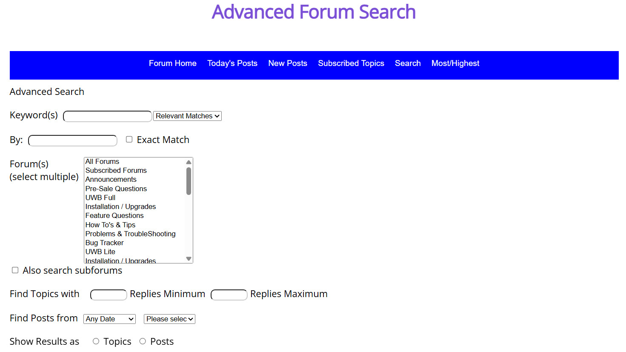Screen dimensions: 626x352
Task: Open New Posts page
Action: click(288, 63)
